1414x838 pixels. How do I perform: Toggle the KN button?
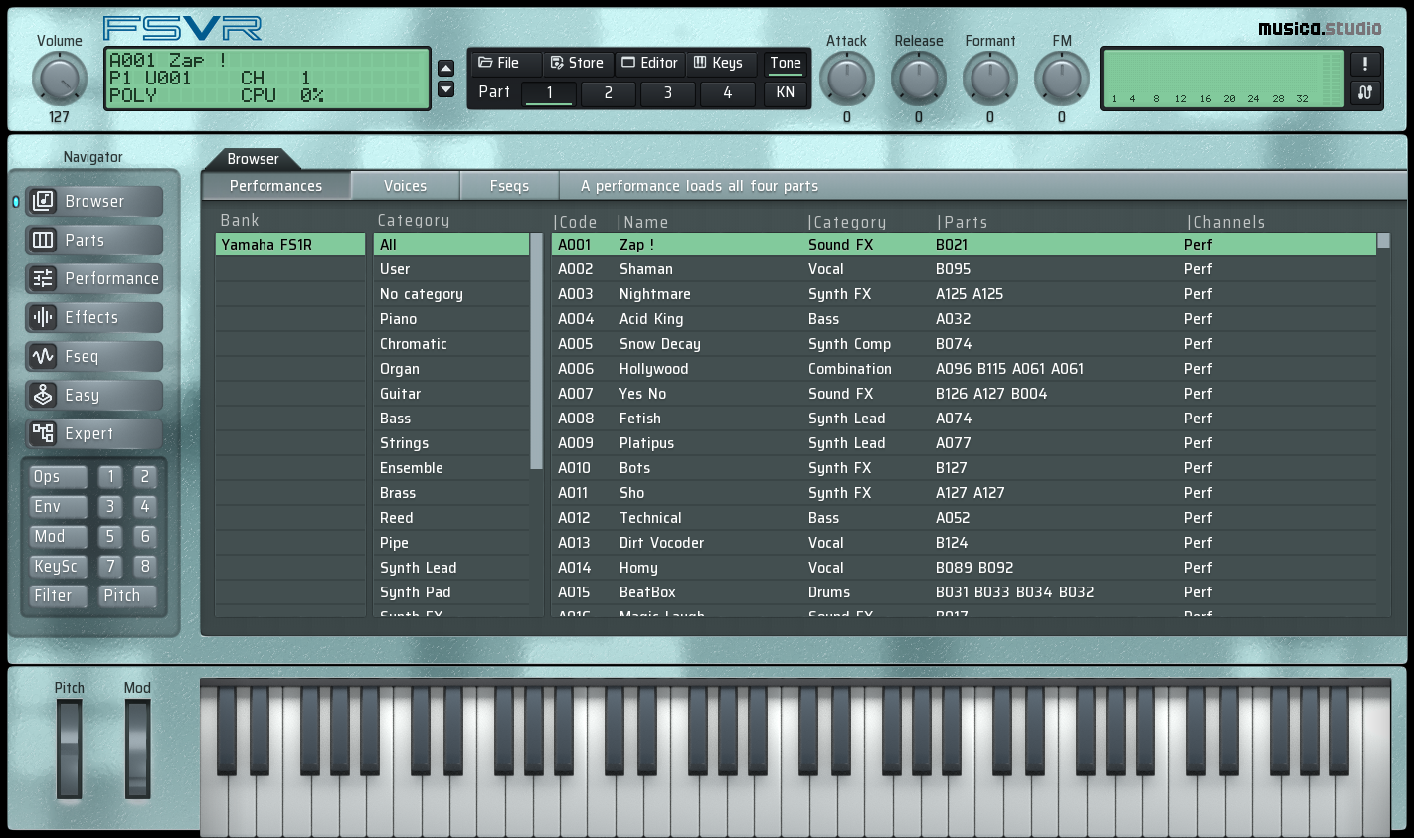(786, 92)
